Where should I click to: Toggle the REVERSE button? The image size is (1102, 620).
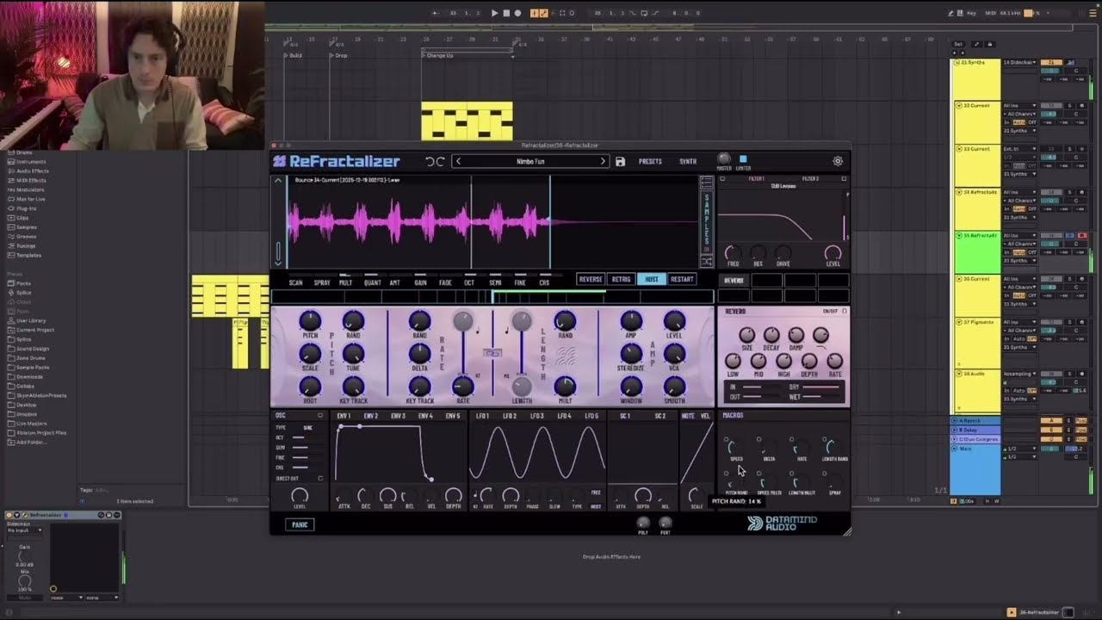(591, 279)
